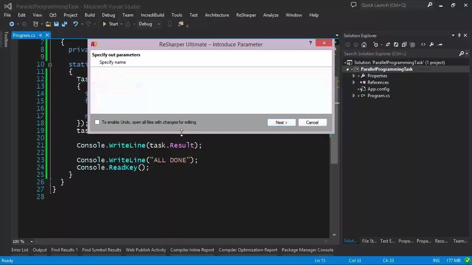This screenshot has width=472, height=265.
Task: Click the Preview Selected Items icon
Action: [x=440, y=45]
